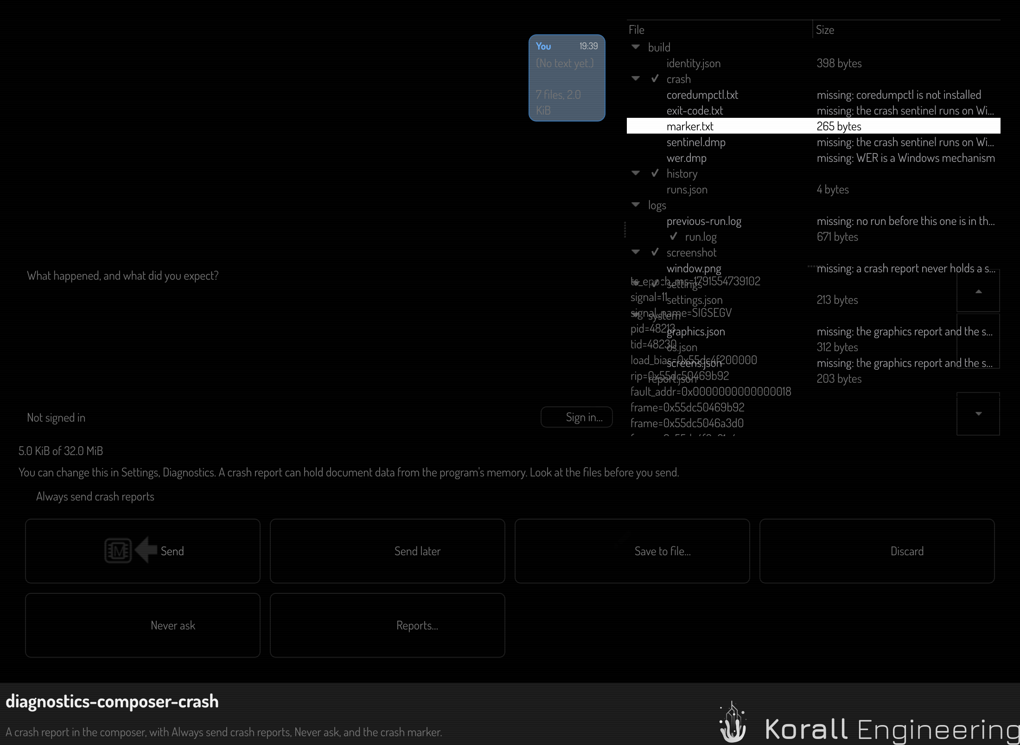
Task: Click the memory chip icon on the Send button
Action: tap(118, 551)
